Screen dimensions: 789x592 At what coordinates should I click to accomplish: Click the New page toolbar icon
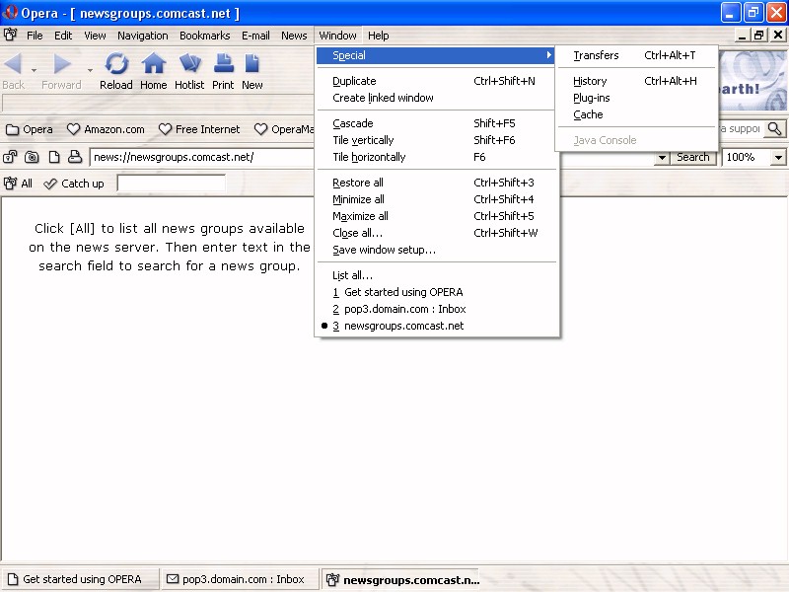(252, 65)
